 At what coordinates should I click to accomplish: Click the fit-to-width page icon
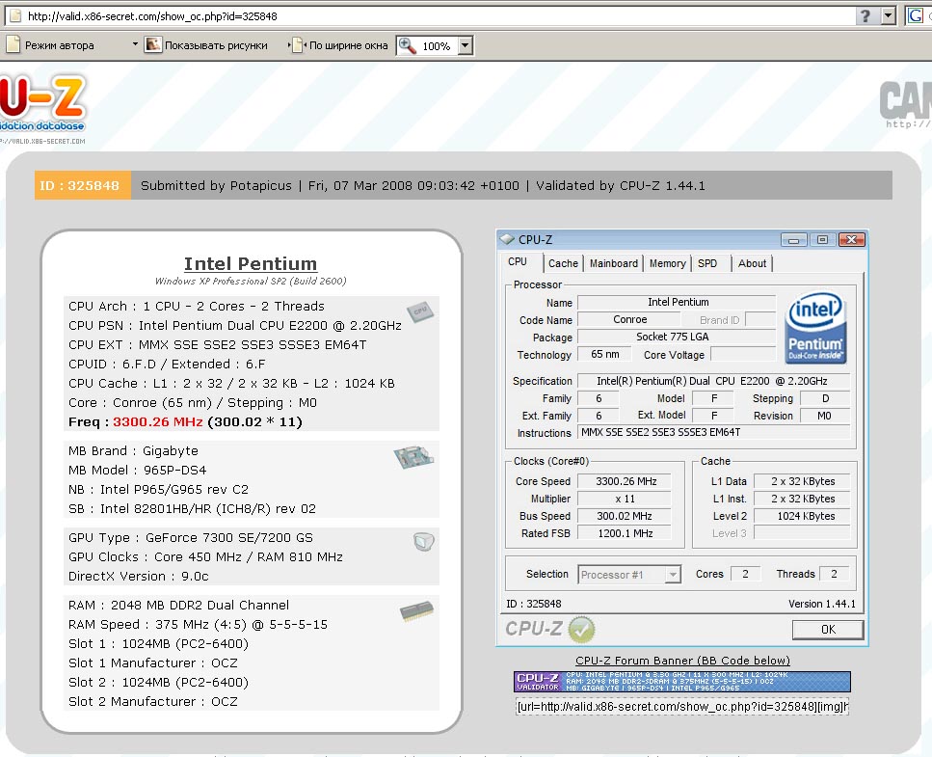(x=298, y=44)
